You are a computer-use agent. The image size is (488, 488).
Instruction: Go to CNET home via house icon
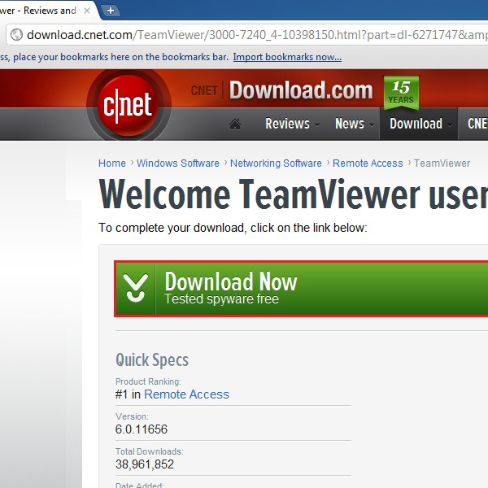(235, 124)
